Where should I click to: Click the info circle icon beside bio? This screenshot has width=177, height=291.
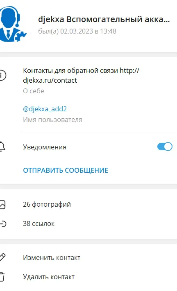2,75
